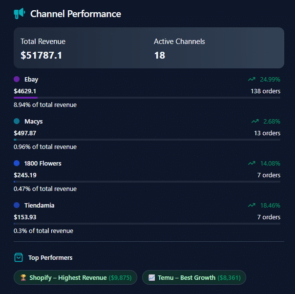Click the Ebay growth trend arrow icon

(252, 80)
